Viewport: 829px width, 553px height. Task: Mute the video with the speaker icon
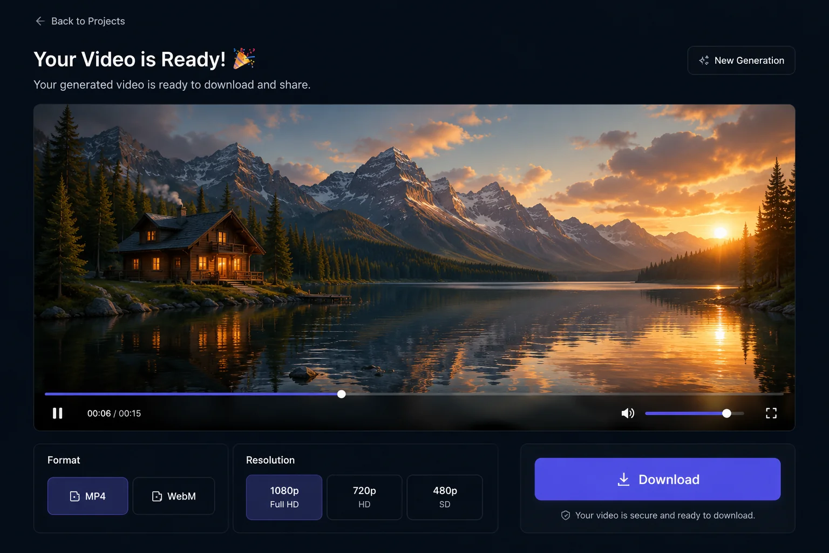(x=628, y=413)
